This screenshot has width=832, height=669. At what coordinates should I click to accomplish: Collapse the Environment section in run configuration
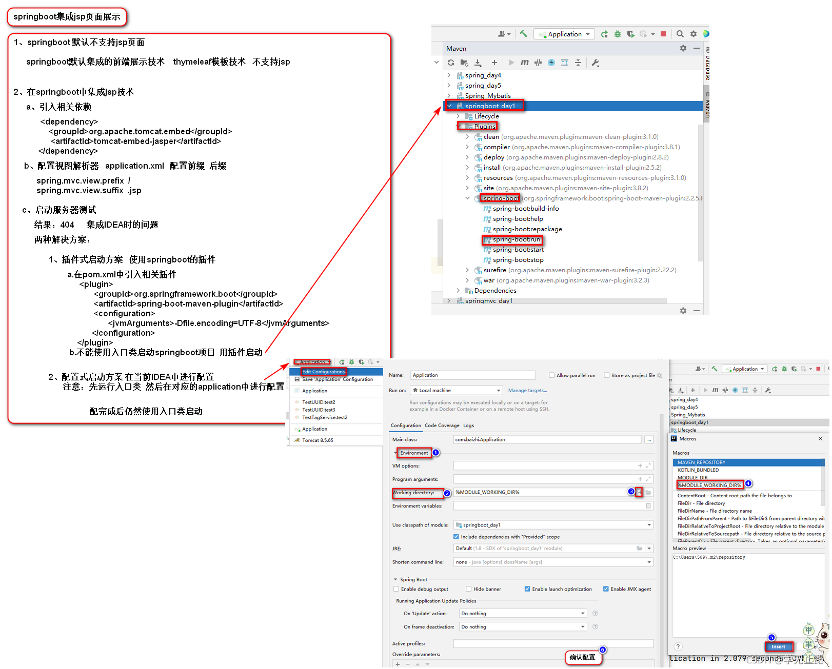pyautogui.click(x=395, y=453)
